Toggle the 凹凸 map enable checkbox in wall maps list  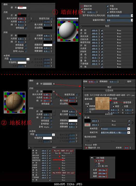click(102, 58)
